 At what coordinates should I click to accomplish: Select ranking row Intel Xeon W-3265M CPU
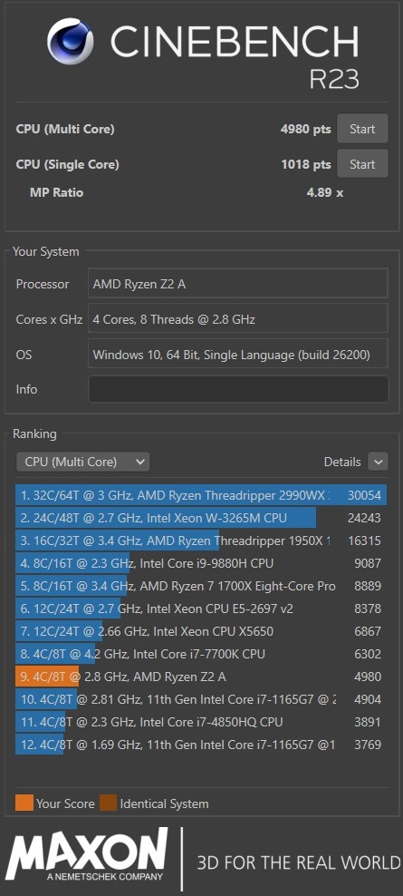(201, 519)
